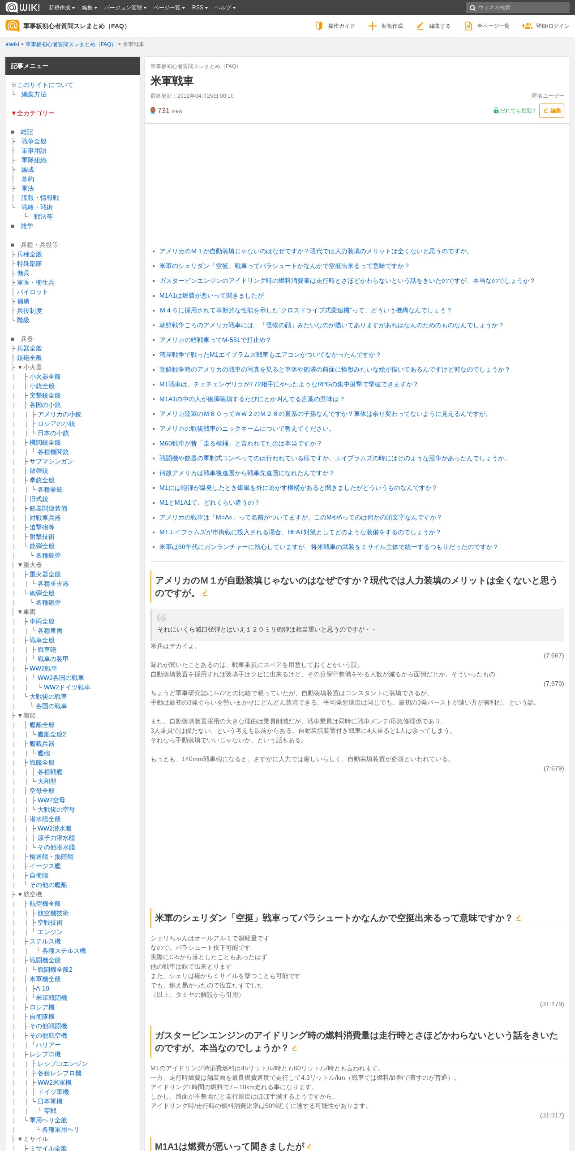This screenshot has height=1151, width=575.
Task: Open the ページ一覧 dropdown menu
Action: coord(169,8)
